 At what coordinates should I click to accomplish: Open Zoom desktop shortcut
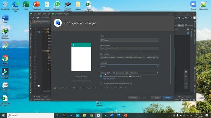[x=193, y=5]
